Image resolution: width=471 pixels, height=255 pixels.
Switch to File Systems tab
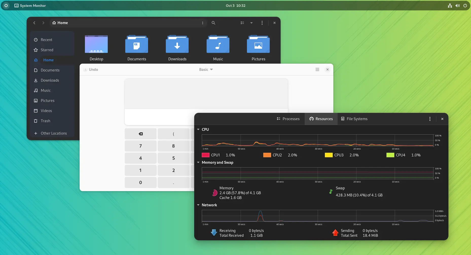click(354, 119)
